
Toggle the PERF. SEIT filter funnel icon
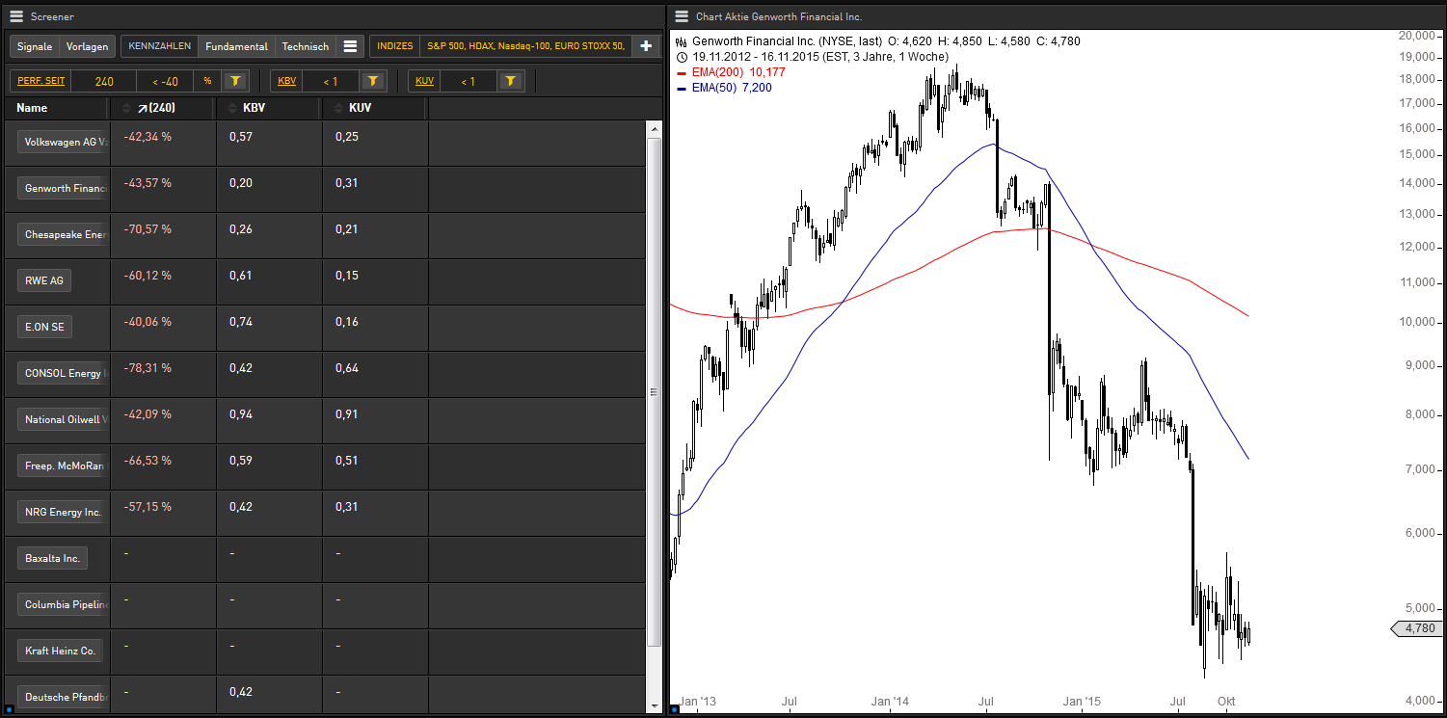click(235, 81)
